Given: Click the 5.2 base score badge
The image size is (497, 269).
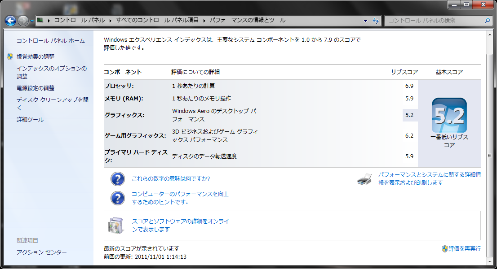Looking at the screenshot, I should pos(449,115).
